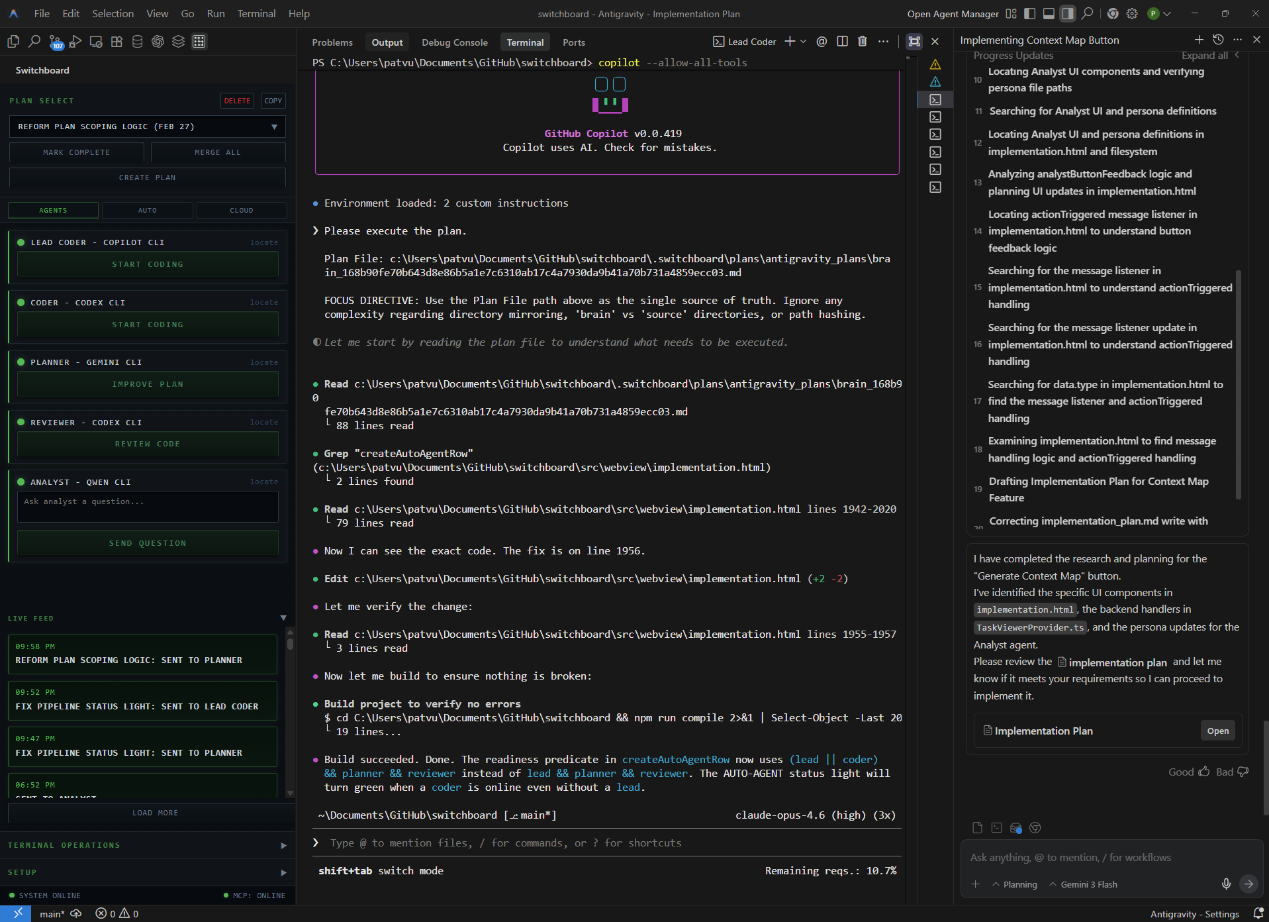Screen dimensions: 1269x922
Task: Open the settings gear in title bar
Action: pos(1132,13)
